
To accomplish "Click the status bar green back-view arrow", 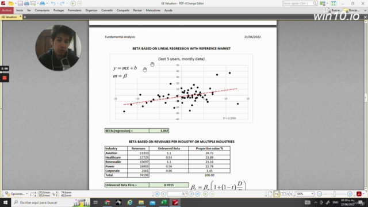I will click(x=206, y=194).
